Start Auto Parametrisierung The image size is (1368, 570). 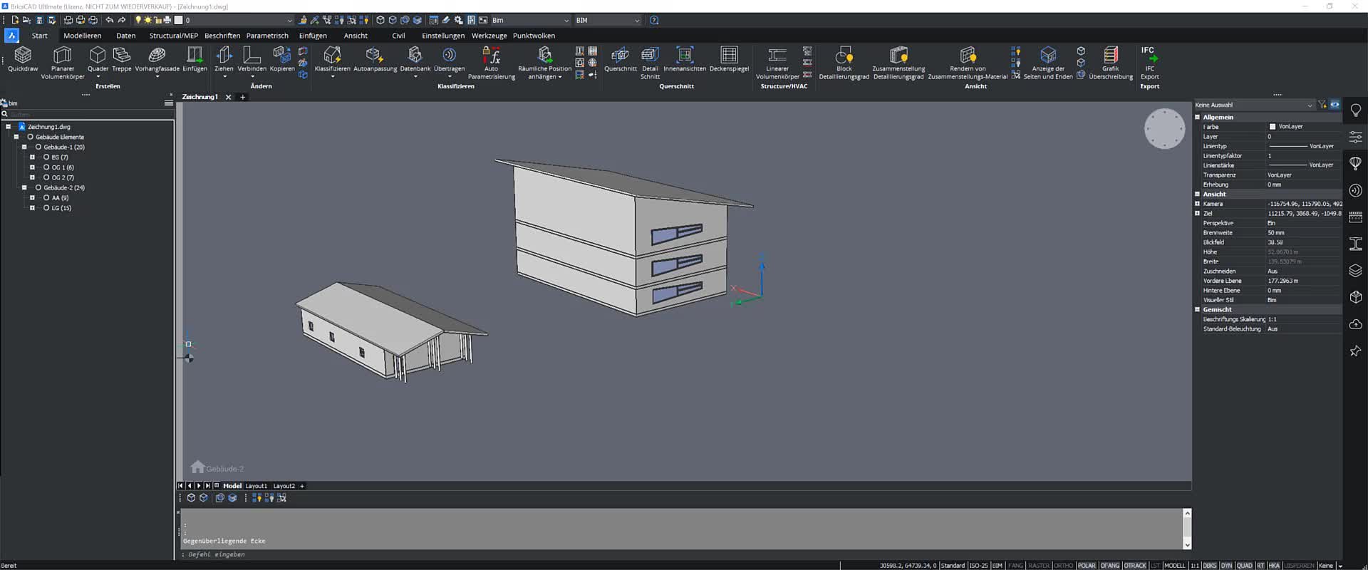[491, 63]
